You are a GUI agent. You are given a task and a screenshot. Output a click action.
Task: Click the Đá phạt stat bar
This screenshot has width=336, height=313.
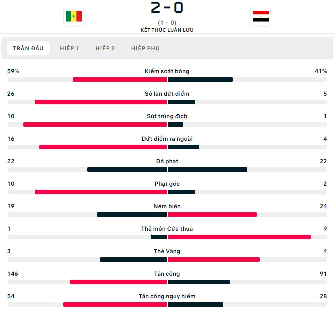click(x=167, y=169)
